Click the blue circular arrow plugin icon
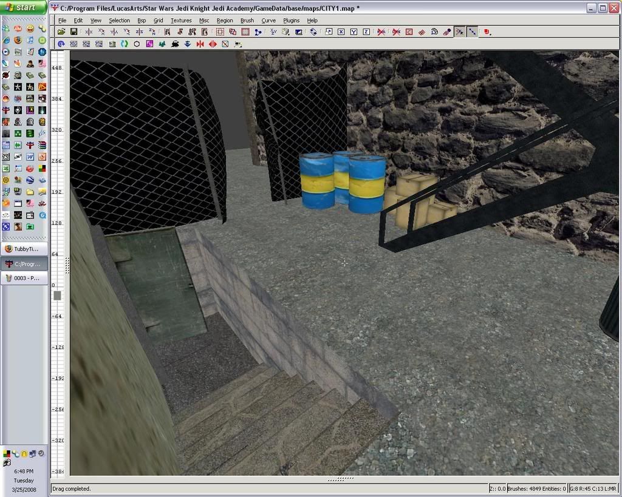The width and height of the screenshot is (622, 497). [61, 44]
